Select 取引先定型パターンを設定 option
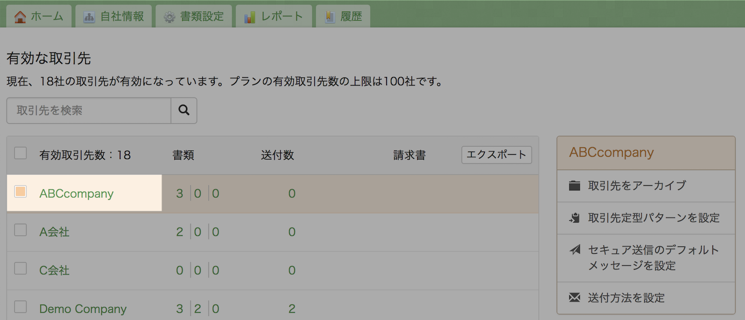 pos(646,218)
